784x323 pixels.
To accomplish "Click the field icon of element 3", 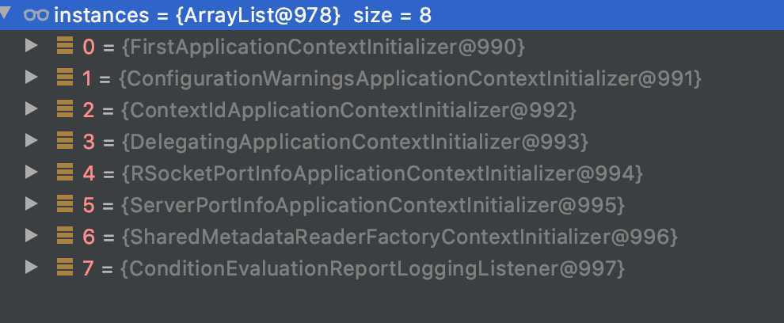I will pos(65,141).
